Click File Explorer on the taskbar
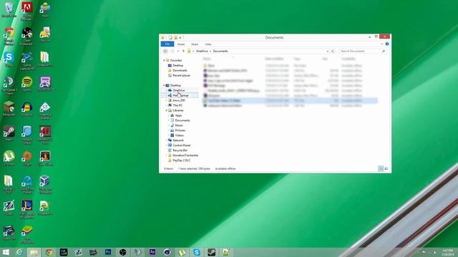The height and width of the screenshot is (257, 458). tap(34, 252)
